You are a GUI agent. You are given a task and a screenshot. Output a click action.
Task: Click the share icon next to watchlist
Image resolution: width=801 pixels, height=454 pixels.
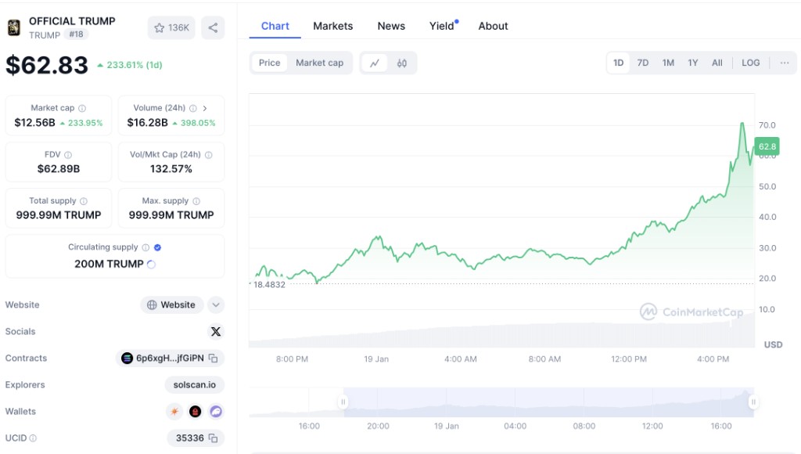(x=213, y=27)
